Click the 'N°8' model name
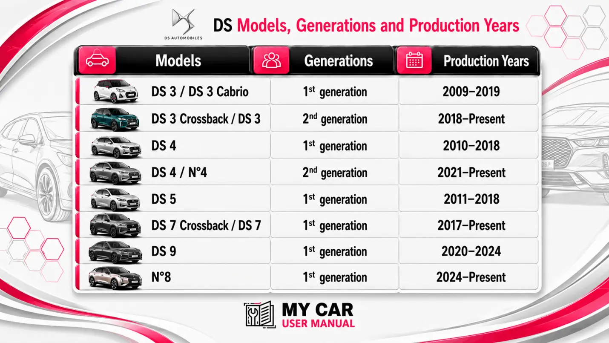This screenshot has width=609, height=343. pyautogui.click(x=161, y=277)
